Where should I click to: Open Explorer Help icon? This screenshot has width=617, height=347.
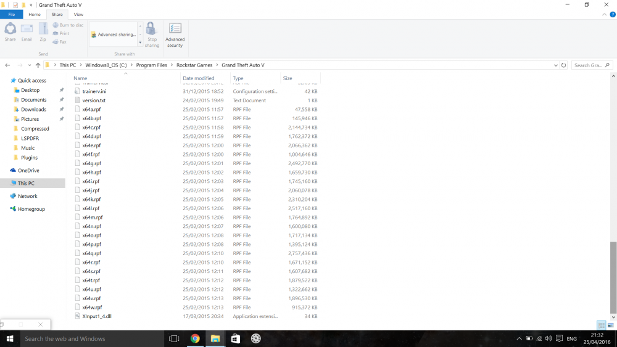click(x=612, y=15)
